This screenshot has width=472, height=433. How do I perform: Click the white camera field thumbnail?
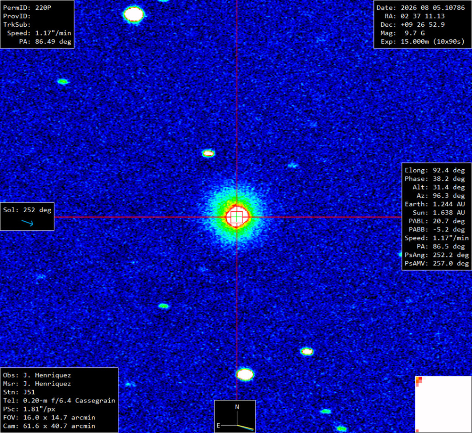point(444,405)
